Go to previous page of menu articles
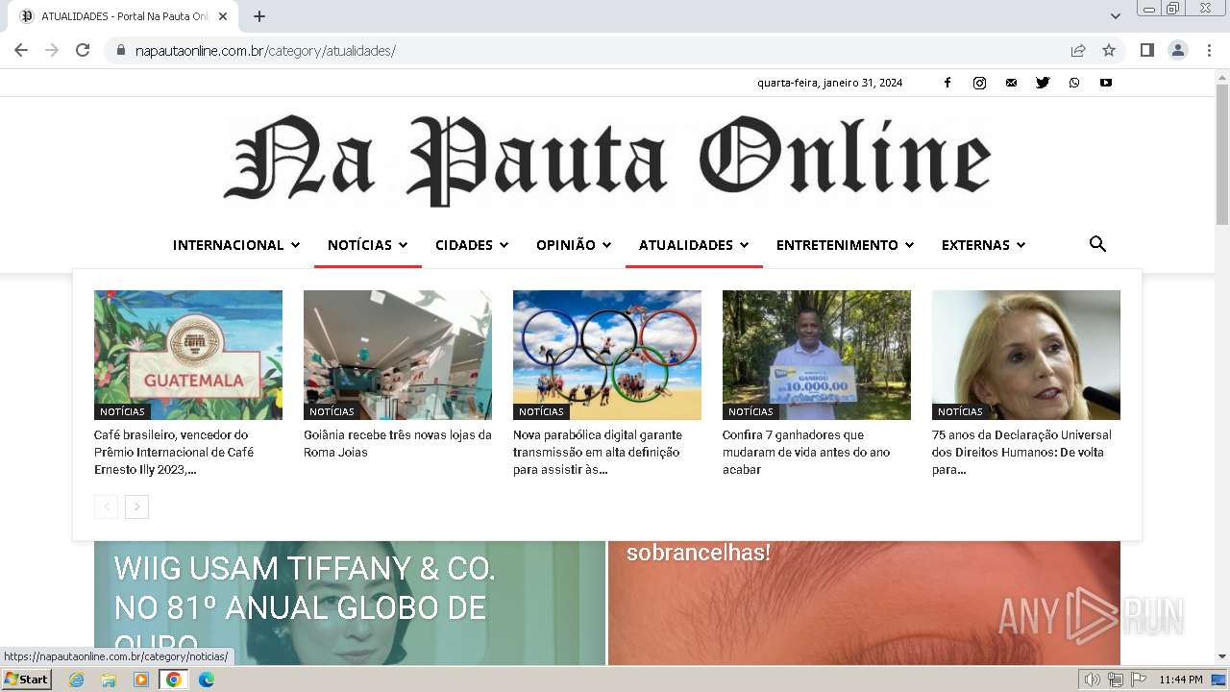 pos(106,507)
